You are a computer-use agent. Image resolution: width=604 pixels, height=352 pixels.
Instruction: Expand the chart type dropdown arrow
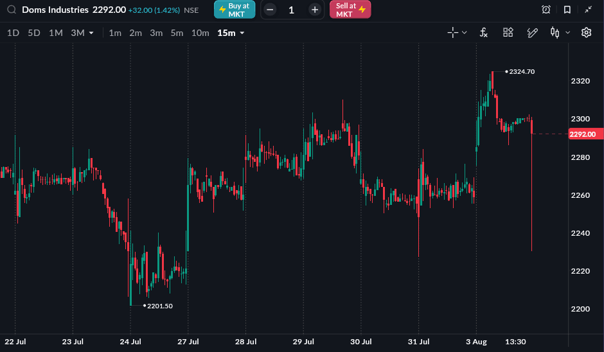[567, 33]
